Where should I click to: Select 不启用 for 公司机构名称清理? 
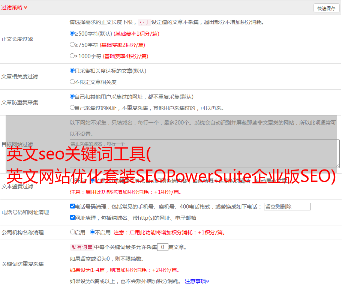pos(92,232)
